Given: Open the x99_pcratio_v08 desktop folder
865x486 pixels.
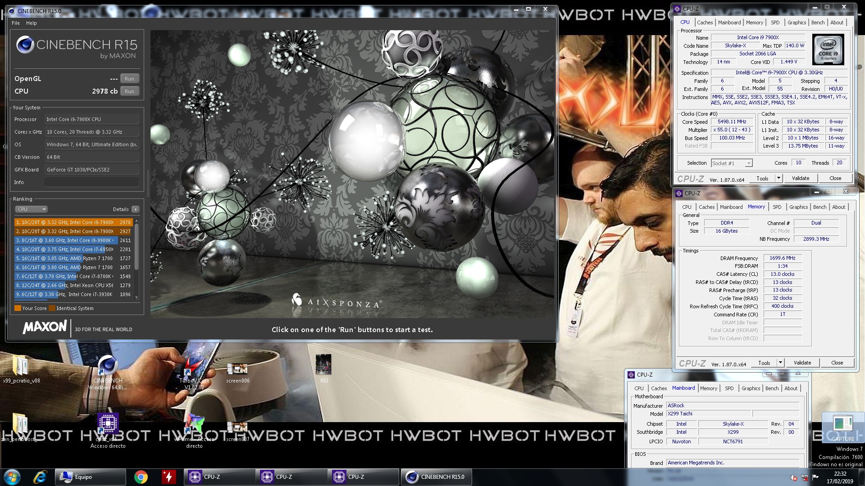Looking at the screenshot, I should point(21,368).
